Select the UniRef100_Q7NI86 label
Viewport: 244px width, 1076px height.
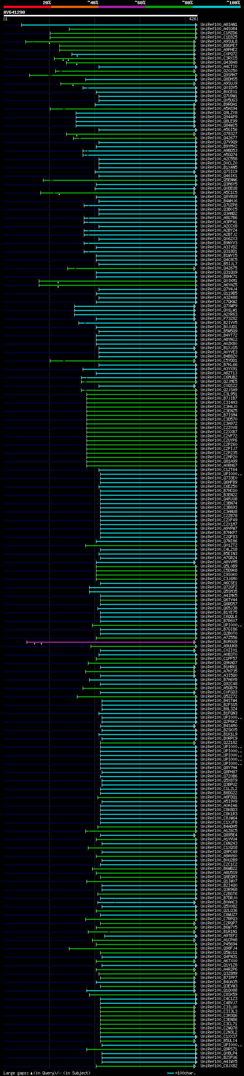[219, 541]
